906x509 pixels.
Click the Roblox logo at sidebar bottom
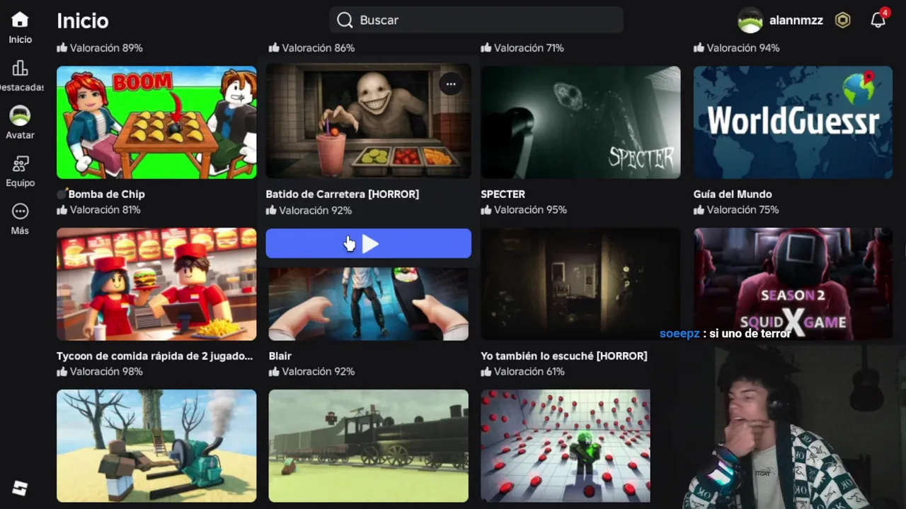[20, 488]
